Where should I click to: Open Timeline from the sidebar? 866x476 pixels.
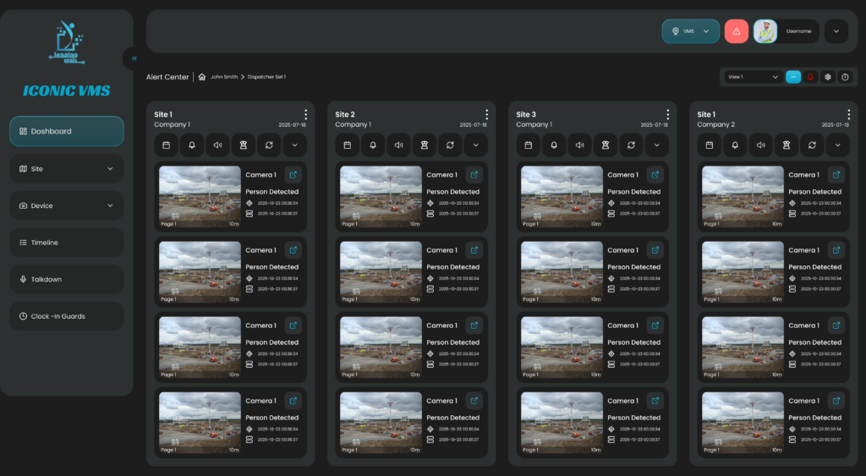(x=67, y=243)
